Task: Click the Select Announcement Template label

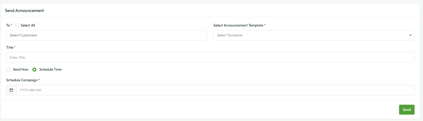Action: (238, 25)
